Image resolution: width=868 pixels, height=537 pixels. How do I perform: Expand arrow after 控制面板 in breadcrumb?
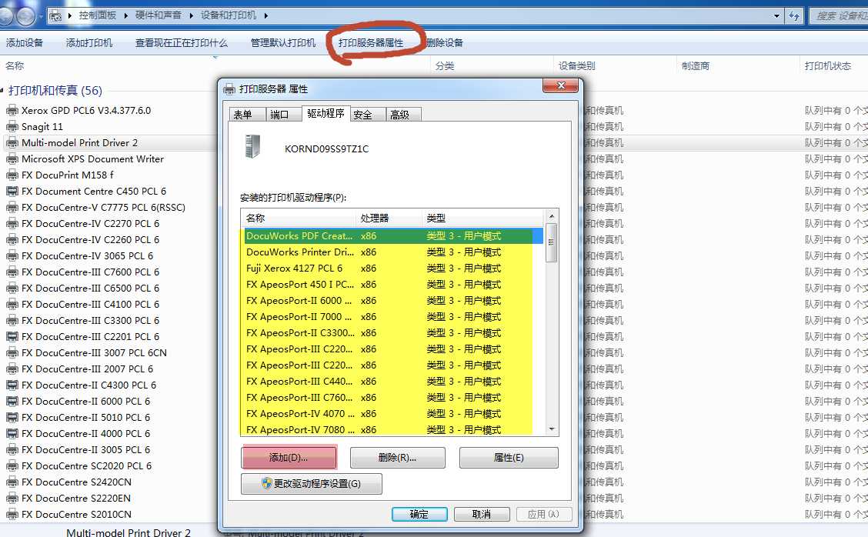(x=125, y=15)
